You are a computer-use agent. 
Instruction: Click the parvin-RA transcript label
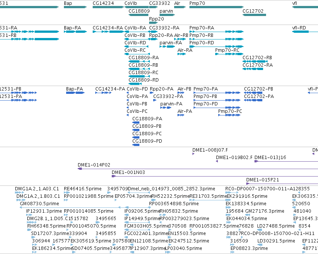(x=171, y=42)
